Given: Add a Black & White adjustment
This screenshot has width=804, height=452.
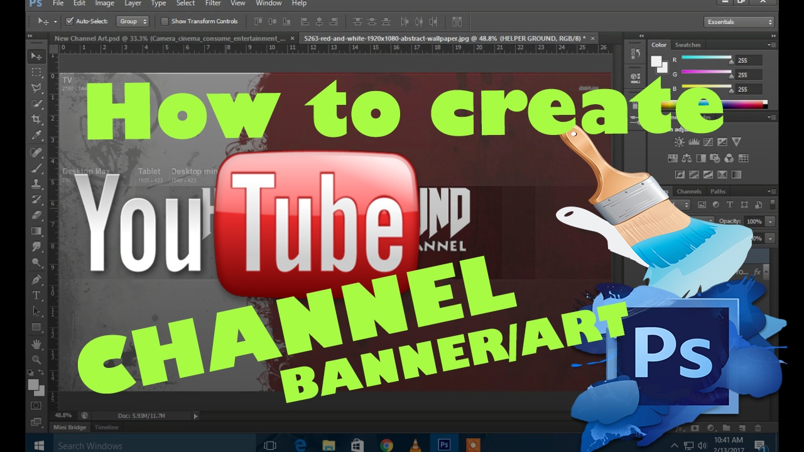Looking at the screenshot, I should pos(701,158).
